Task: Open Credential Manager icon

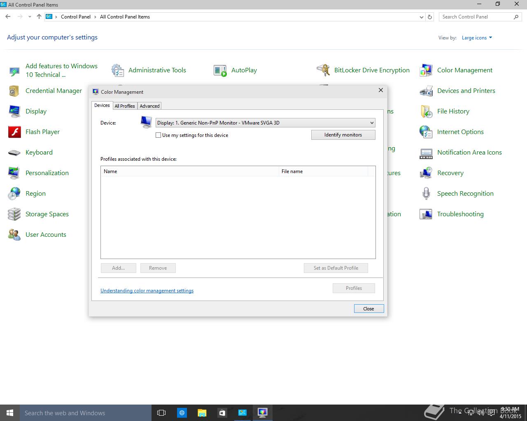Action: [14, 91]
